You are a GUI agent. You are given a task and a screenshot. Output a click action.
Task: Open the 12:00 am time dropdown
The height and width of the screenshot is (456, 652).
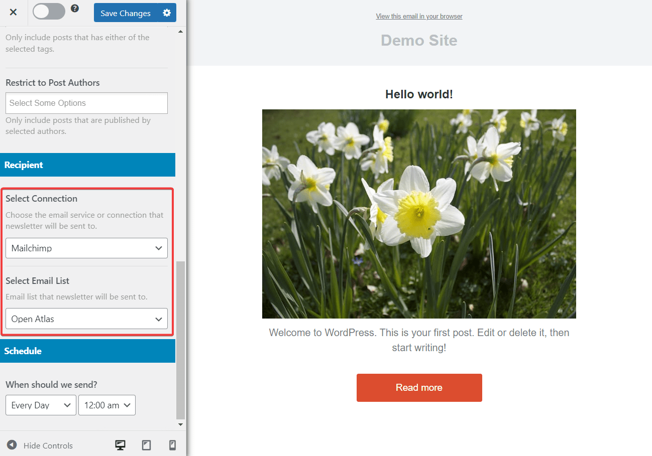106,405
